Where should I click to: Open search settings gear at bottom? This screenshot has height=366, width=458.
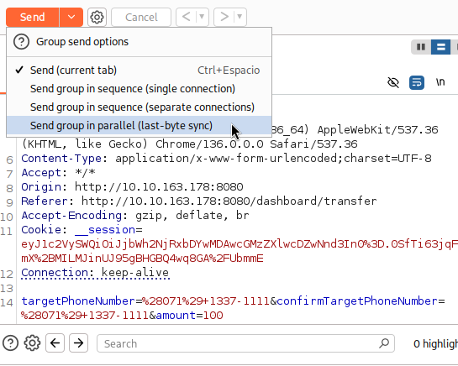pyautogui.click(x=32, y=343)
